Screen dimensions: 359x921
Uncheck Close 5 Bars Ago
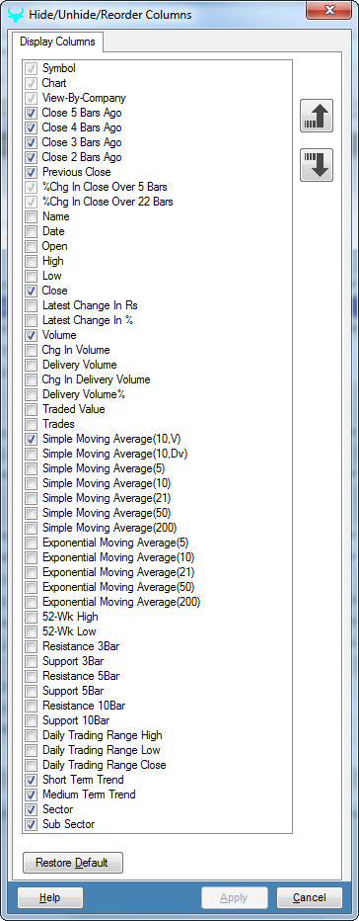pyautogui.click(x=32, y=113)
